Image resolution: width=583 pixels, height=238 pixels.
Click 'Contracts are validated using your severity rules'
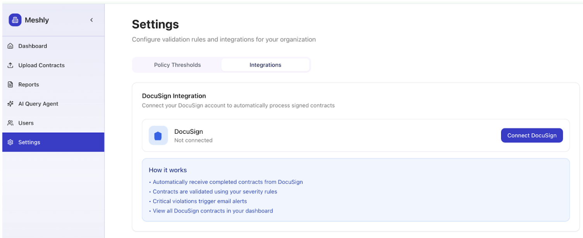point(215,191)
